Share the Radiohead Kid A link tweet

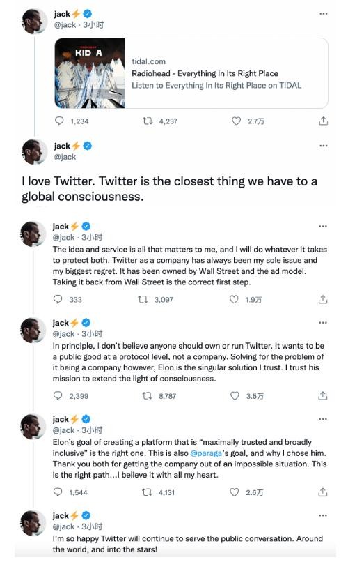[x=324, y=121]
